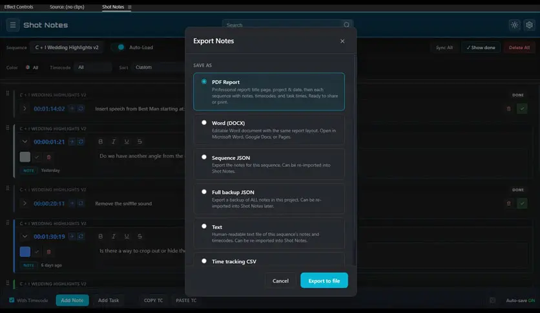Delete the Best Man speech note

coord(508,109)
